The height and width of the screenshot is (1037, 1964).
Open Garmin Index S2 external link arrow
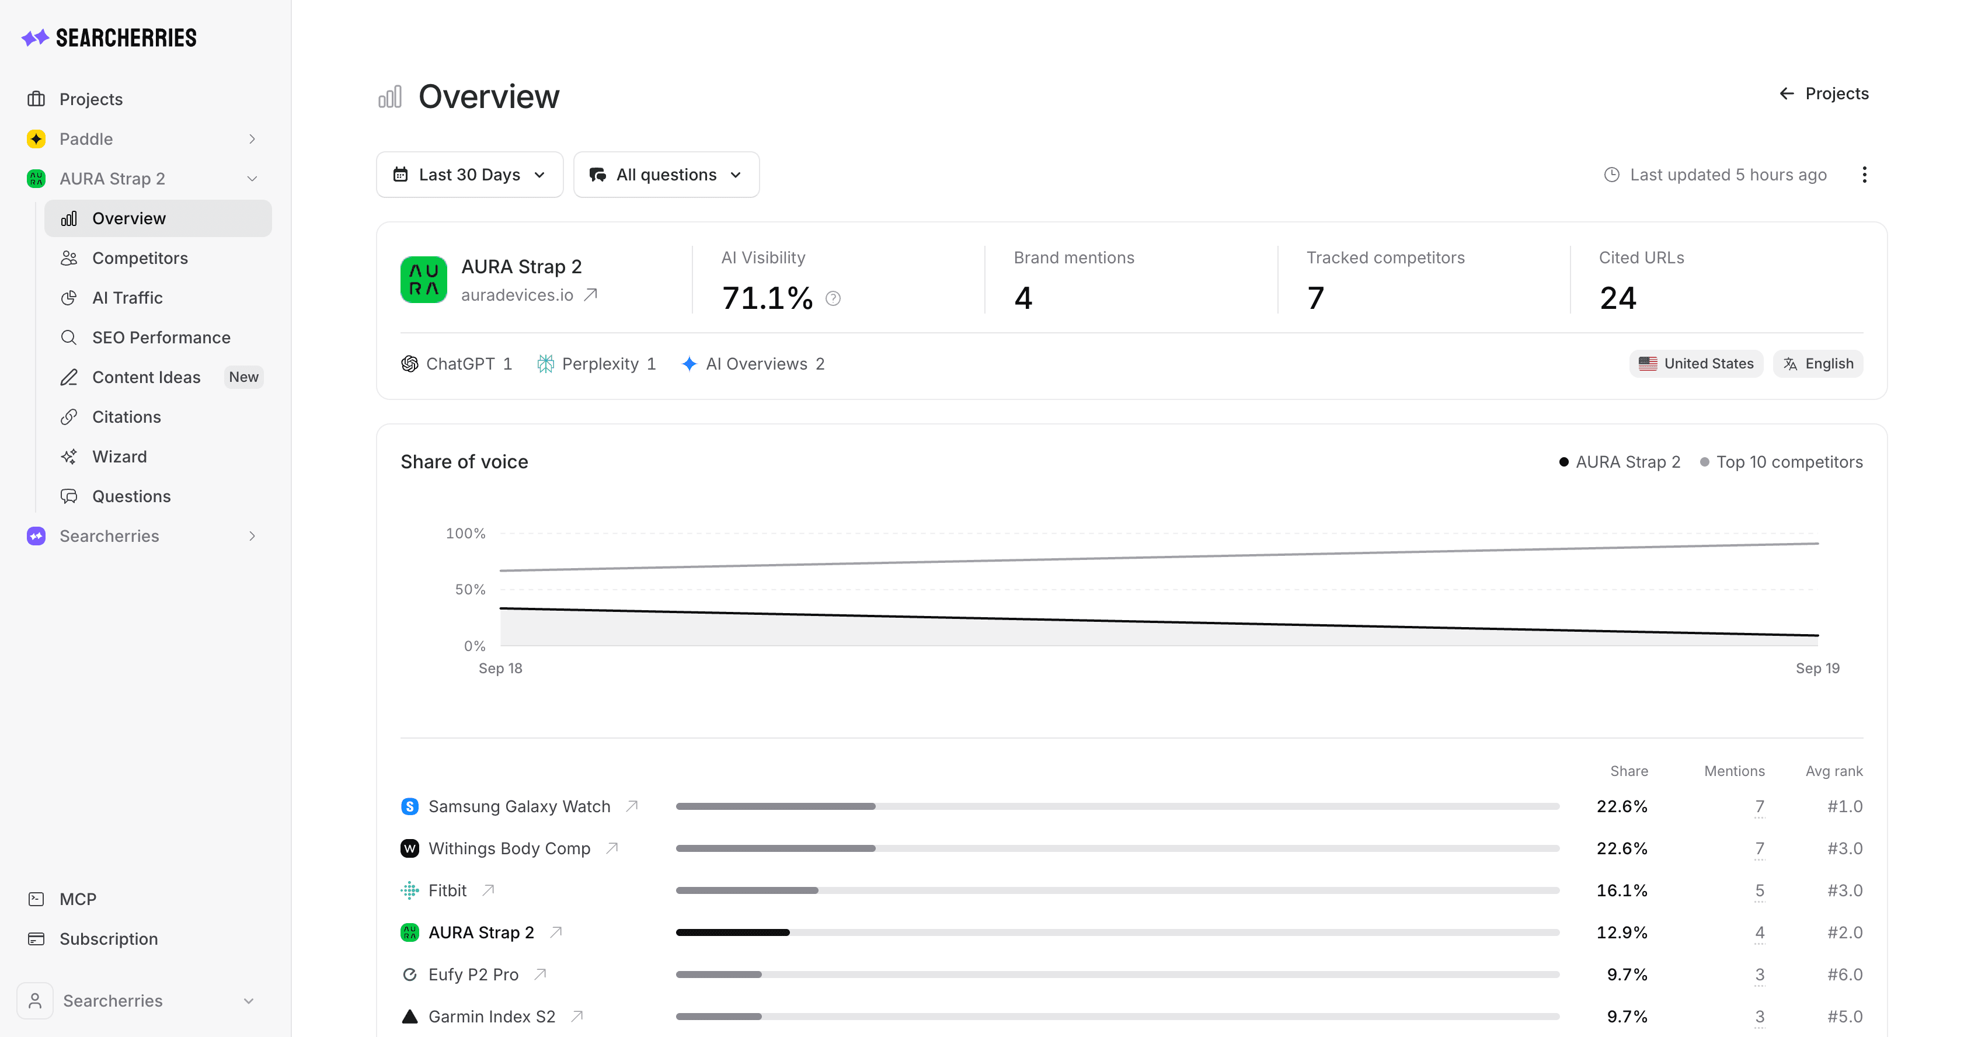coord(577,1015)
